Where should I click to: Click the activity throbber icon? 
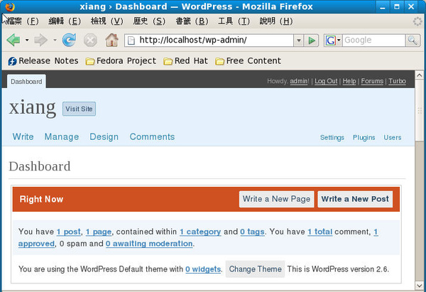(x=417, y=21)
